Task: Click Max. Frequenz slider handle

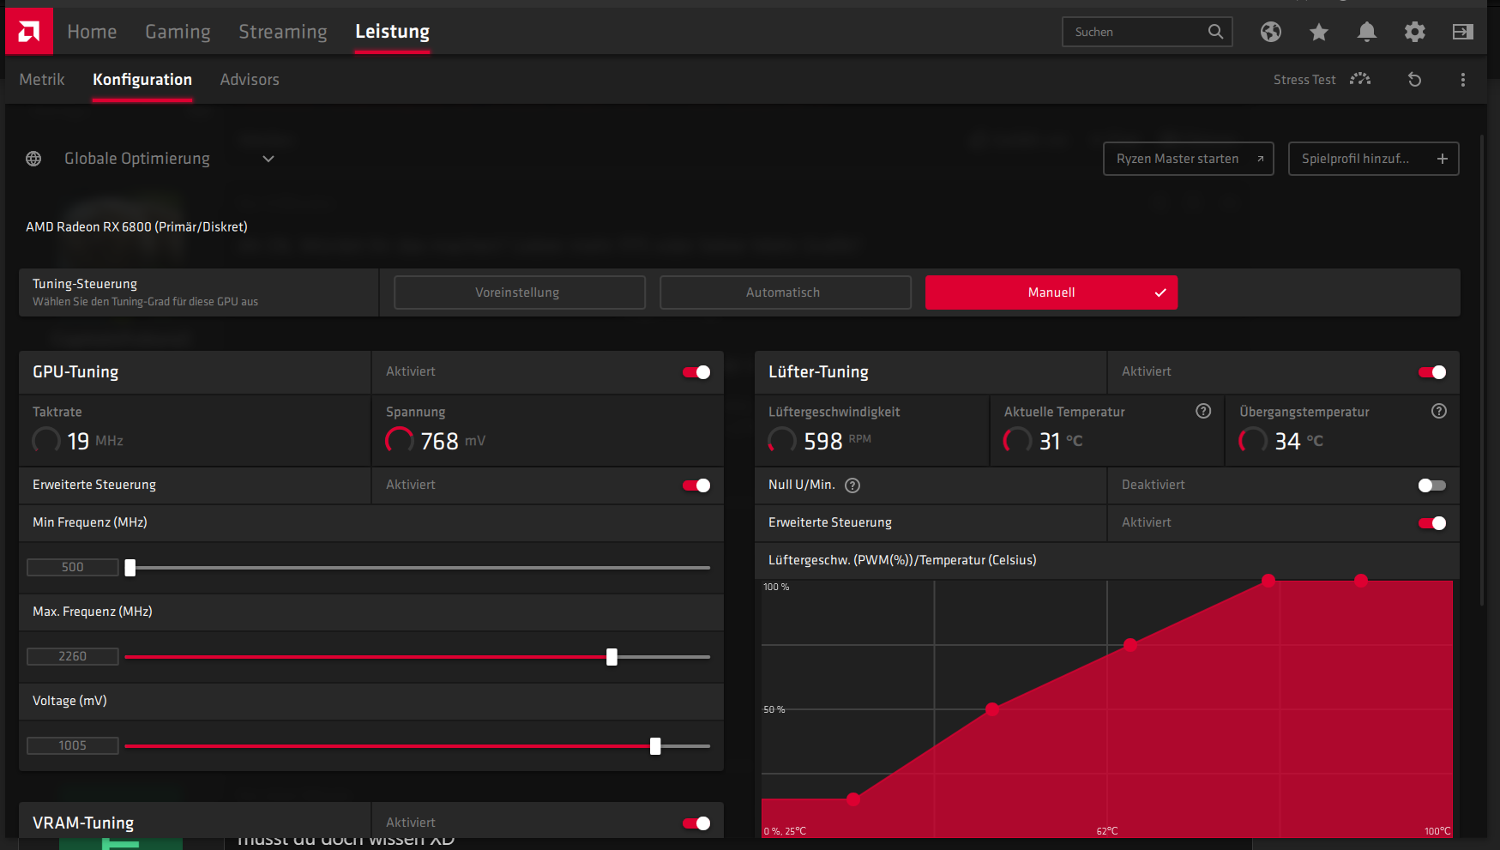Action: point(611,657)
